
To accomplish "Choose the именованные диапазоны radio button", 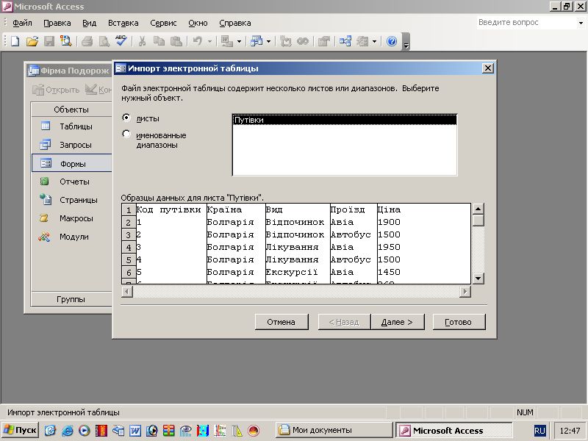I will click(x=126, y=134).
